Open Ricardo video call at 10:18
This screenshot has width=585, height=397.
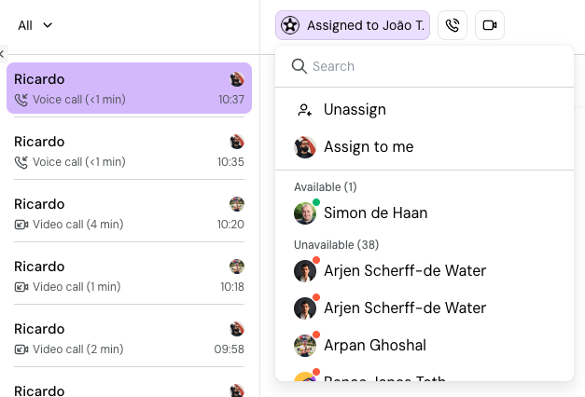point(129,276)
